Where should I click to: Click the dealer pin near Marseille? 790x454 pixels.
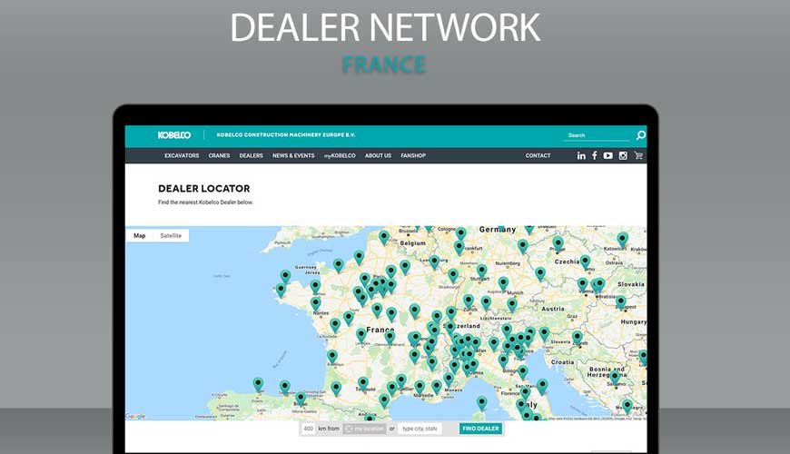click(420, 386)
